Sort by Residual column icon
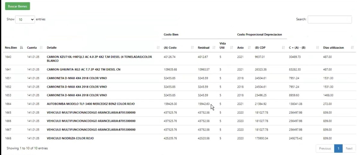The width and height of the screenshot is (357, 155). [x=214, y=48]
